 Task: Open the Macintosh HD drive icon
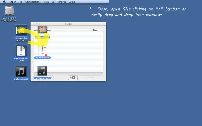(9, 11)
